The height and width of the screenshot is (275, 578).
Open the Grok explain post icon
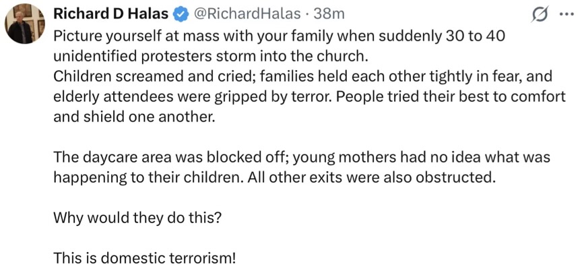point(539,15)
